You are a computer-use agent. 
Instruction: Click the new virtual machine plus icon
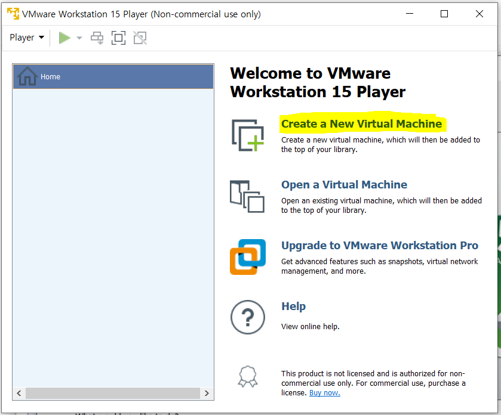pos(248,135)
